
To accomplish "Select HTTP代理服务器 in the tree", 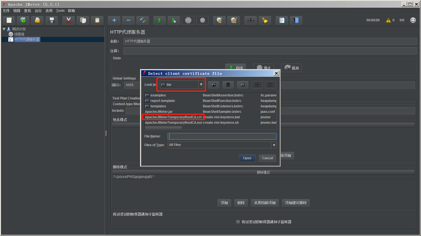I will coord(27,39).
